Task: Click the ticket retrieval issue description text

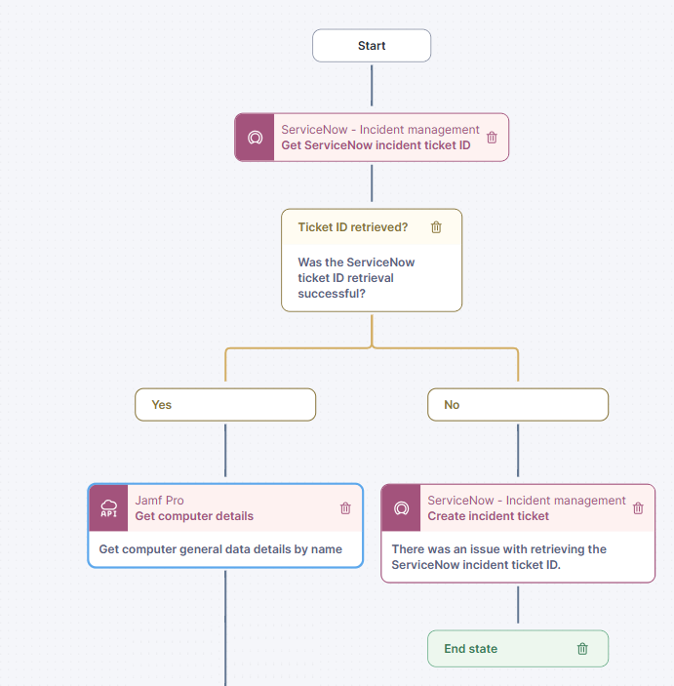Action: (498, 557)
